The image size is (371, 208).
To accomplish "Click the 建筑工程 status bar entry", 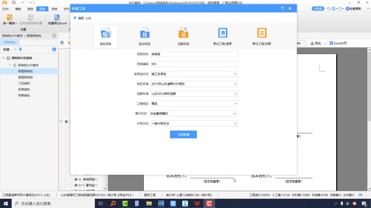I will (x=150, y=195).
